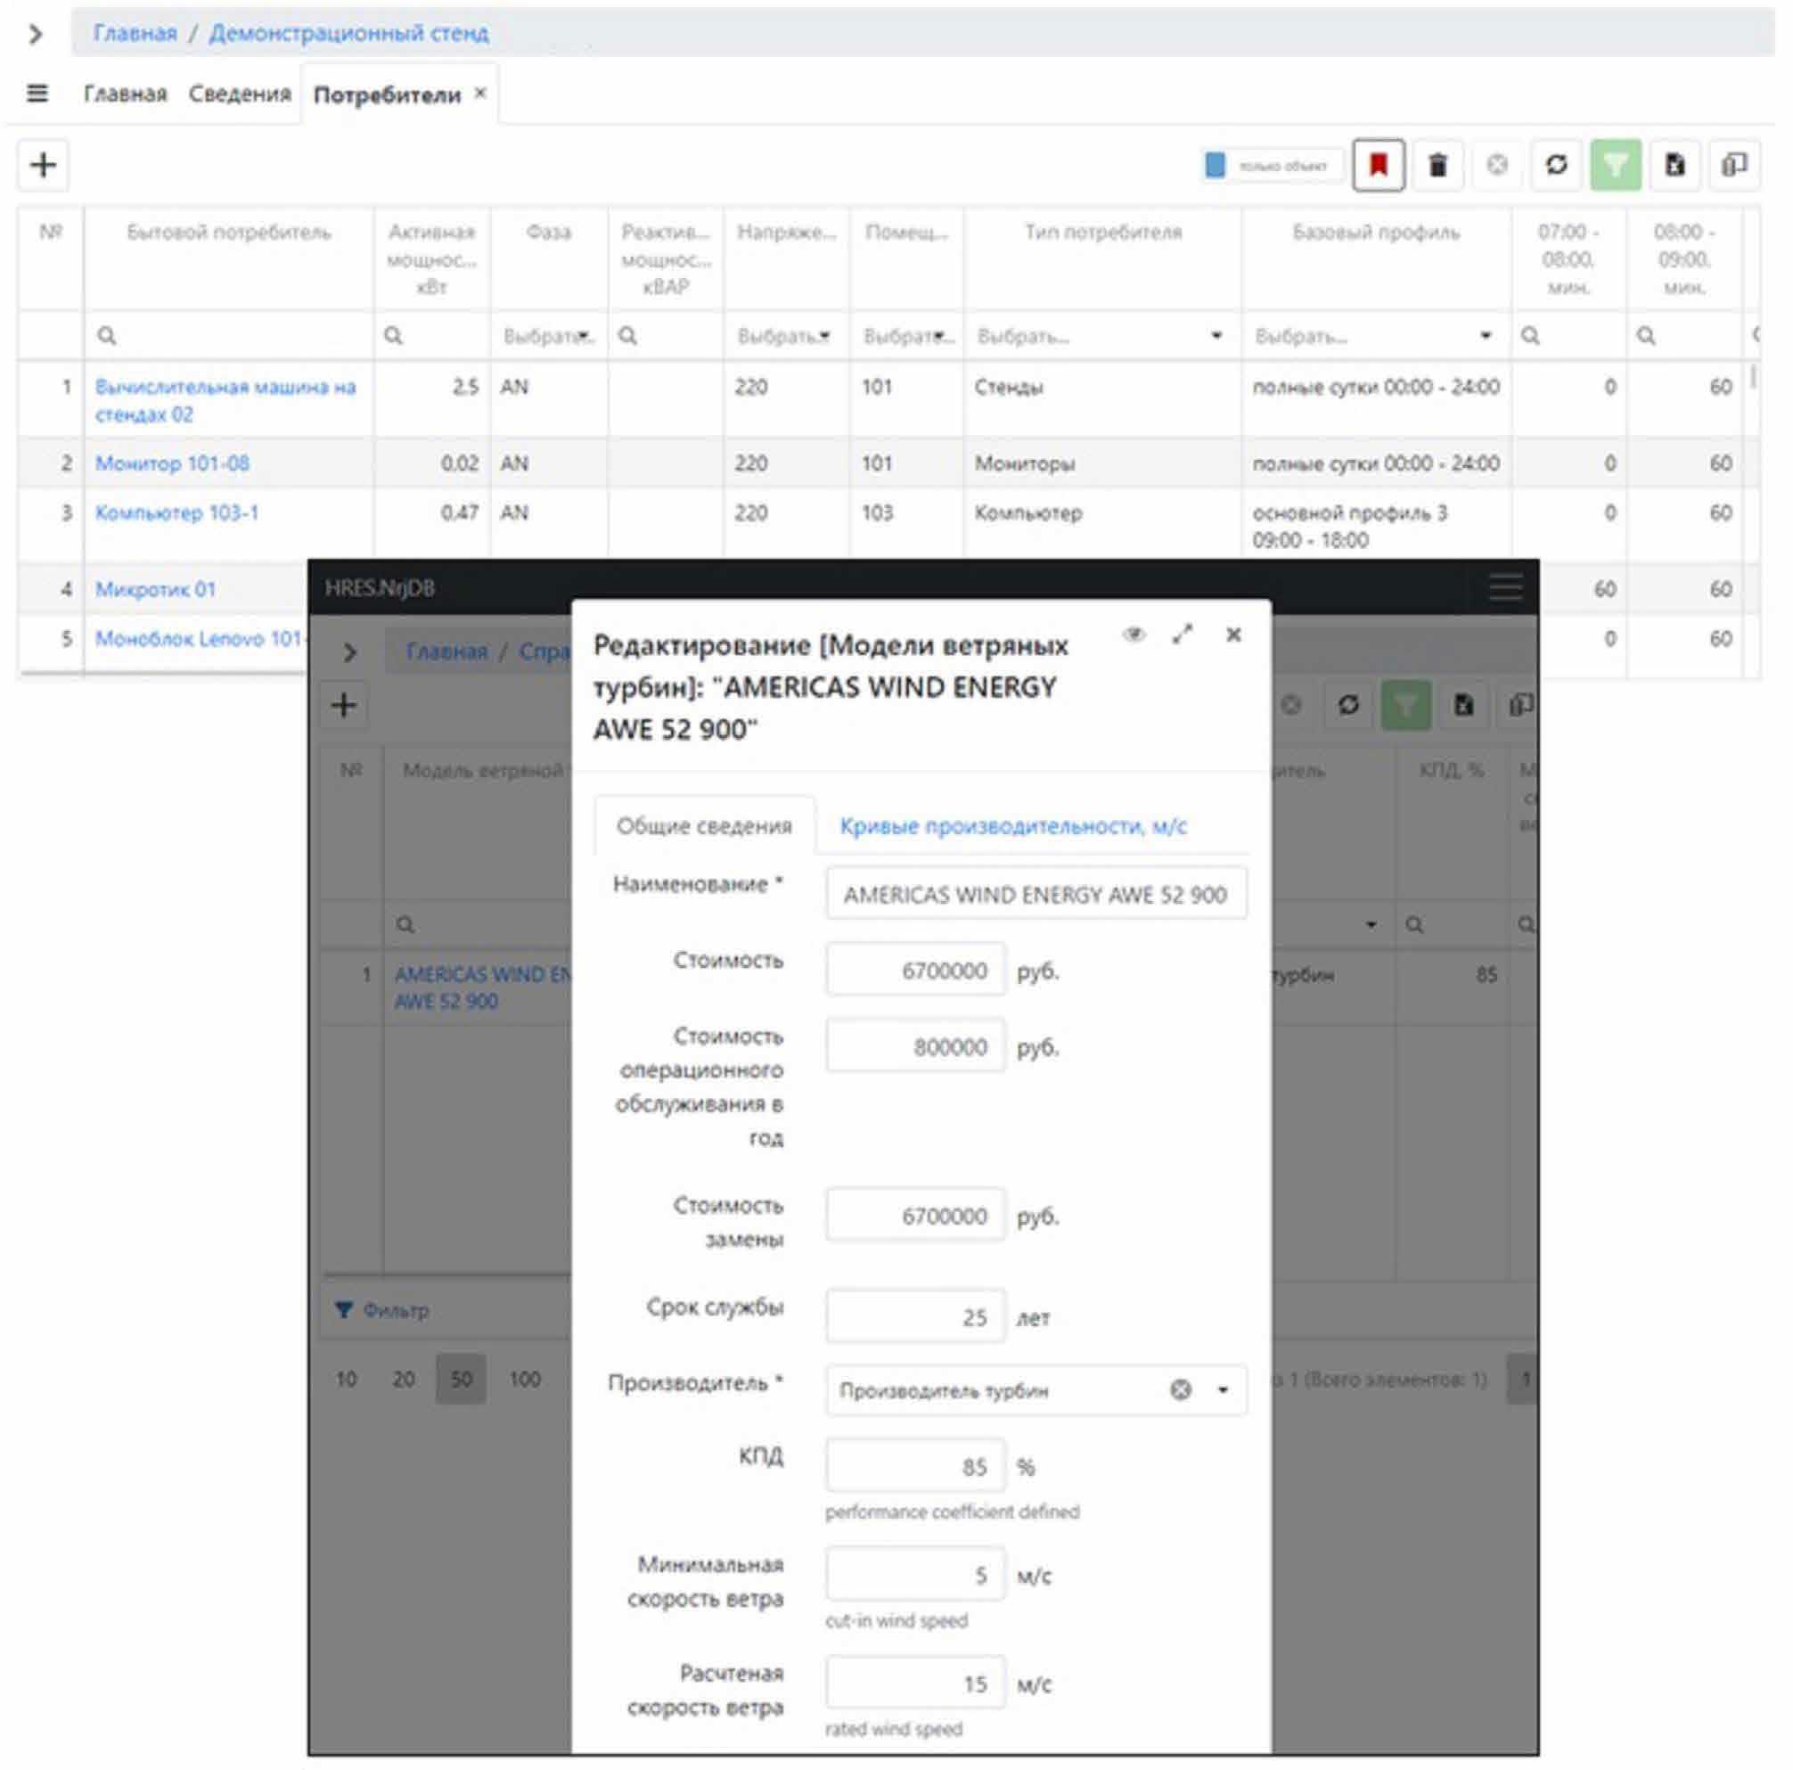Clear the selected Производитель value
Screen dimensions: 1793x1770
(x=1180, y=1389)
